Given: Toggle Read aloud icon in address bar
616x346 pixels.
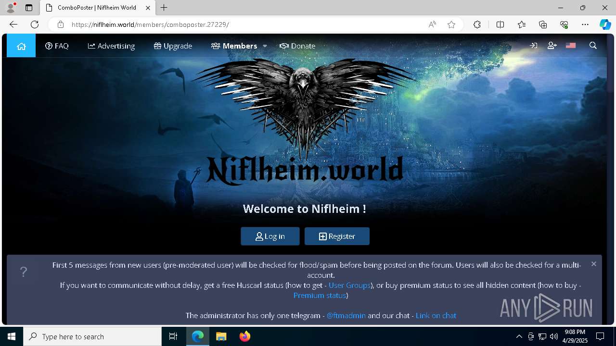Looking at the screenshot, I should click(432, 25).
